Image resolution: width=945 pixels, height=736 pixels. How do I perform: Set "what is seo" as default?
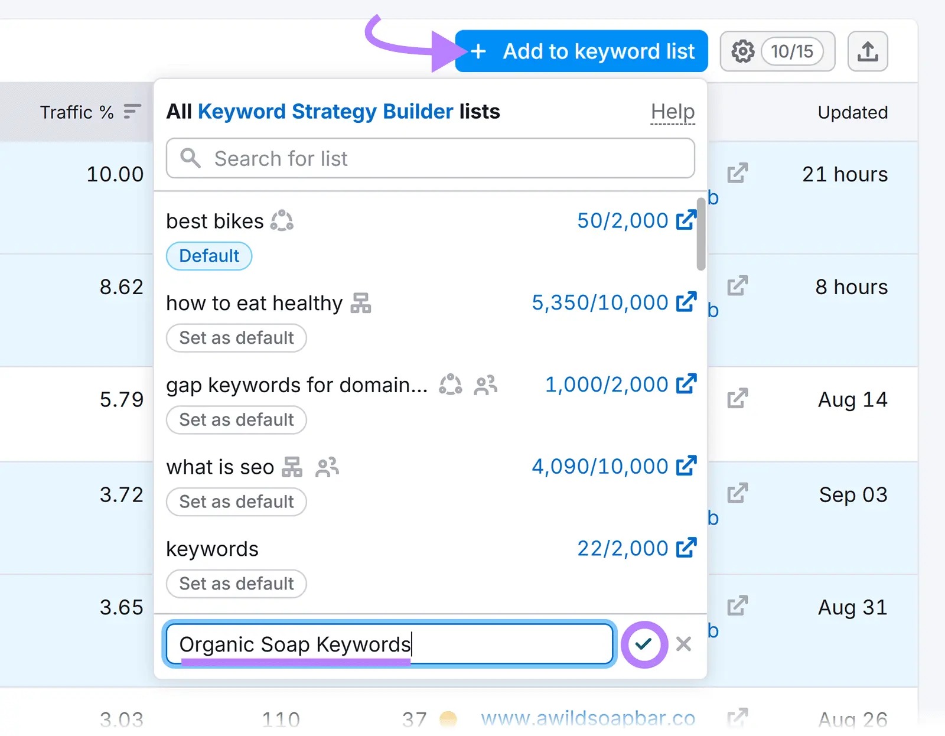(236, 501)
